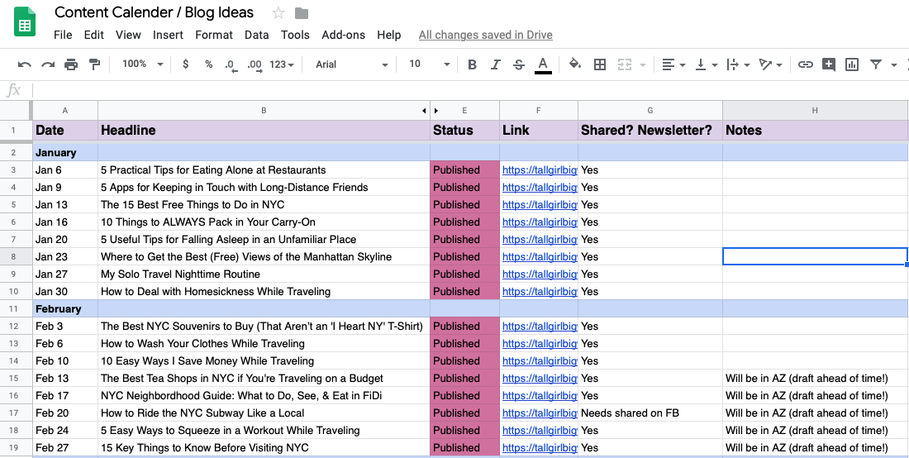909x458 pixels.
Task: Click the Undo arrow
Action: [x=24, y=64]
